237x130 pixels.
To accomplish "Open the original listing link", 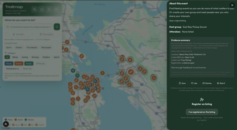I will pos(177,21).
